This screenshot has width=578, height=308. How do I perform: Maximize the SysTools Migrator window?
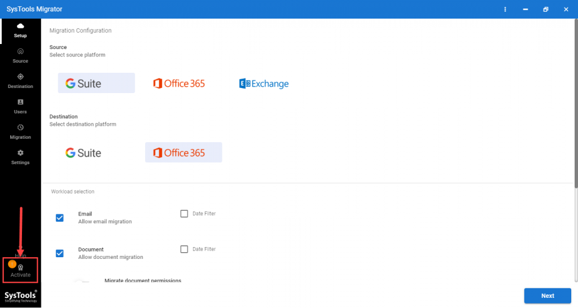pyautogui.click(x=545, y=10)
